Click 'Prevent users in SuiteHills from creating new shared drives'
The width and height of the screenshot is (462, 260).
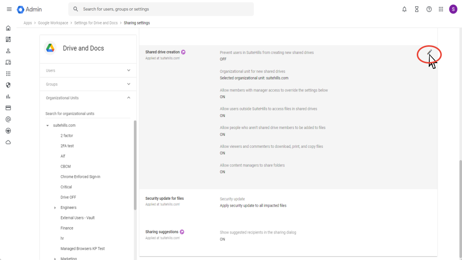[267, 53]
